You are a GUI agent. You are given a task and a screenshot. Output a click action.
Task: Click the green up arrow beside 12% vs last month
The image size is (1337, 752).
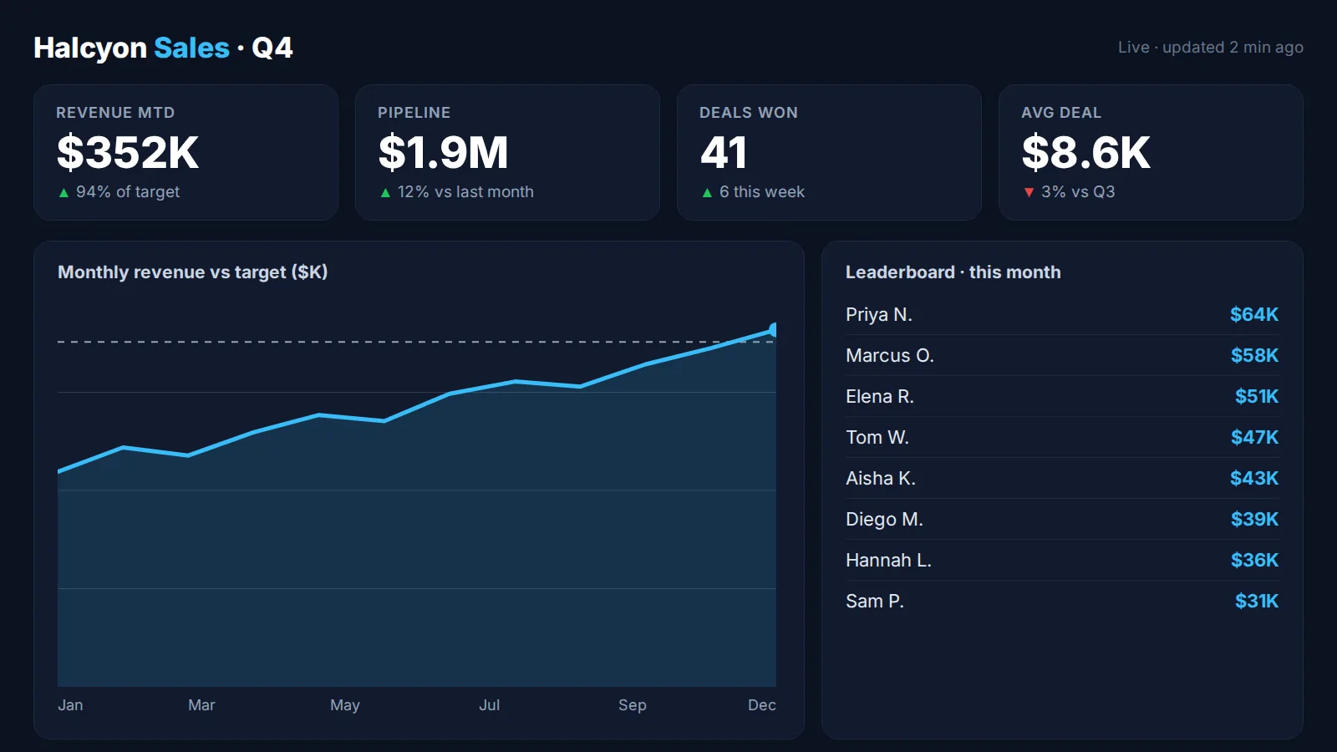point(385,193)
